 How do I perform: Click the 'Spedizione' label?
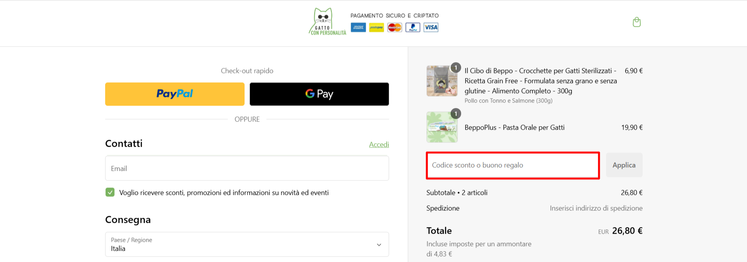443,208
